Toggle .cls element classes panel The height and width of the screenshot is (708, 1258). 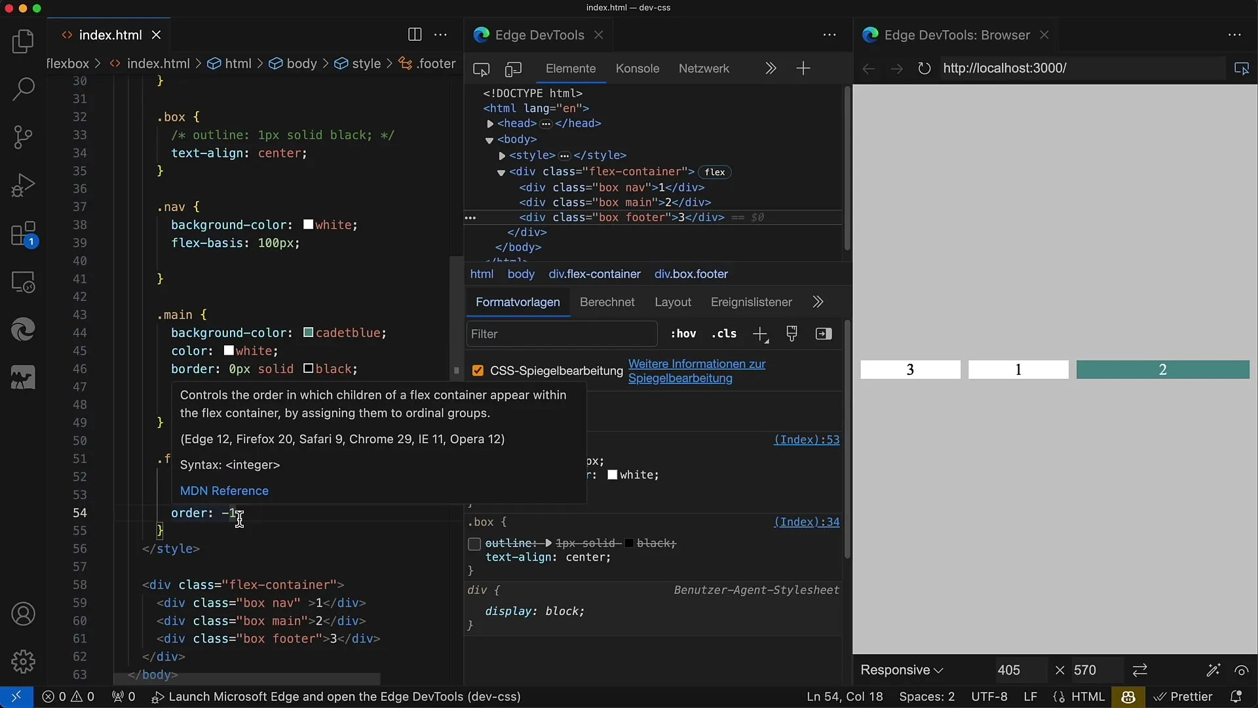(x=724, y=334)
